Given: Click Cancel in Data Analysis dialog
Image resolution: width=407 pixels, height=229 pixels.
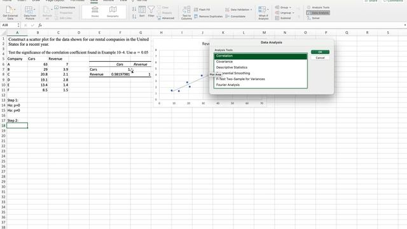Looking at the screenshot, I should pyautogui.click(x=320, y=58).
